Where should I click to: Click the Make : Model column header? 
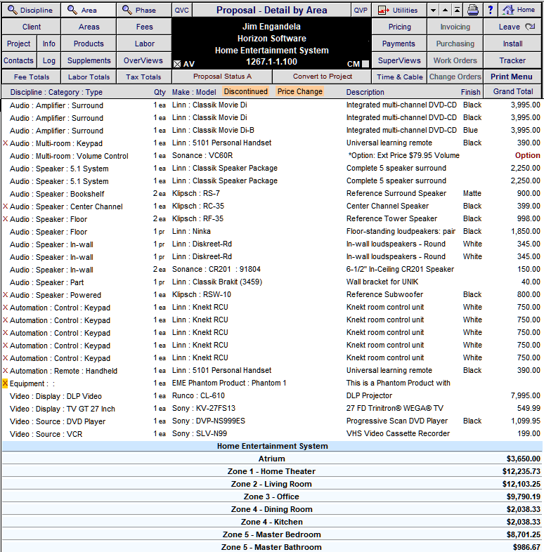pyautogui.click(x=194, y=92)
